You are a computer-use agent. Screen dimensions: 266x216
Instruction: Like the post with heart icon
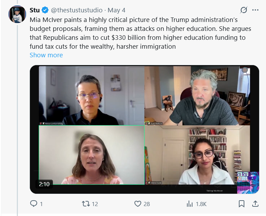pyautogui.click(x=138, y=204)
